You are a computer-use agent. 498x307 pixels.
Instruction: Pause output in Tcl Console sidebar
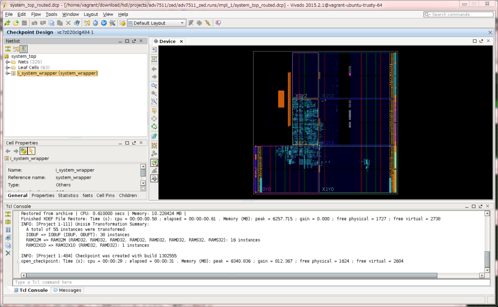pos(8,230)
